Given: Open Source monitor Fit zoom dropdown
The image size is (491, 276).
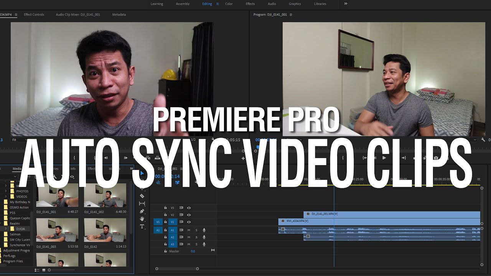Looking at the screenshot, I should [19, 140].
